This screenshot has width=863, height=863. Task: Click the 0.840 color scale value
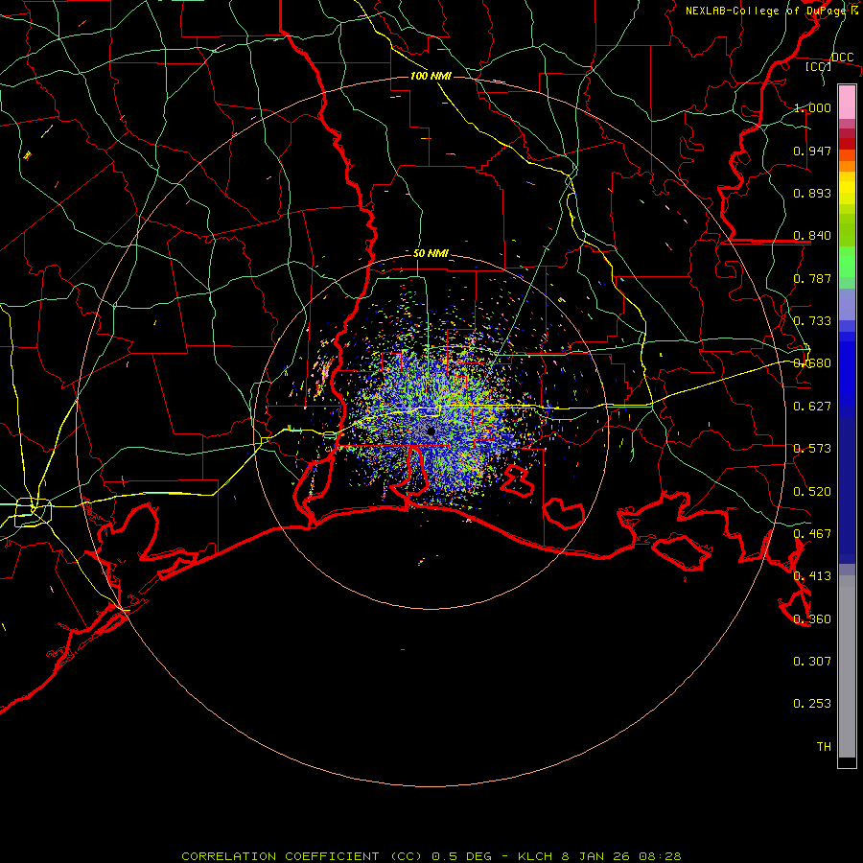tap(812, 236)
